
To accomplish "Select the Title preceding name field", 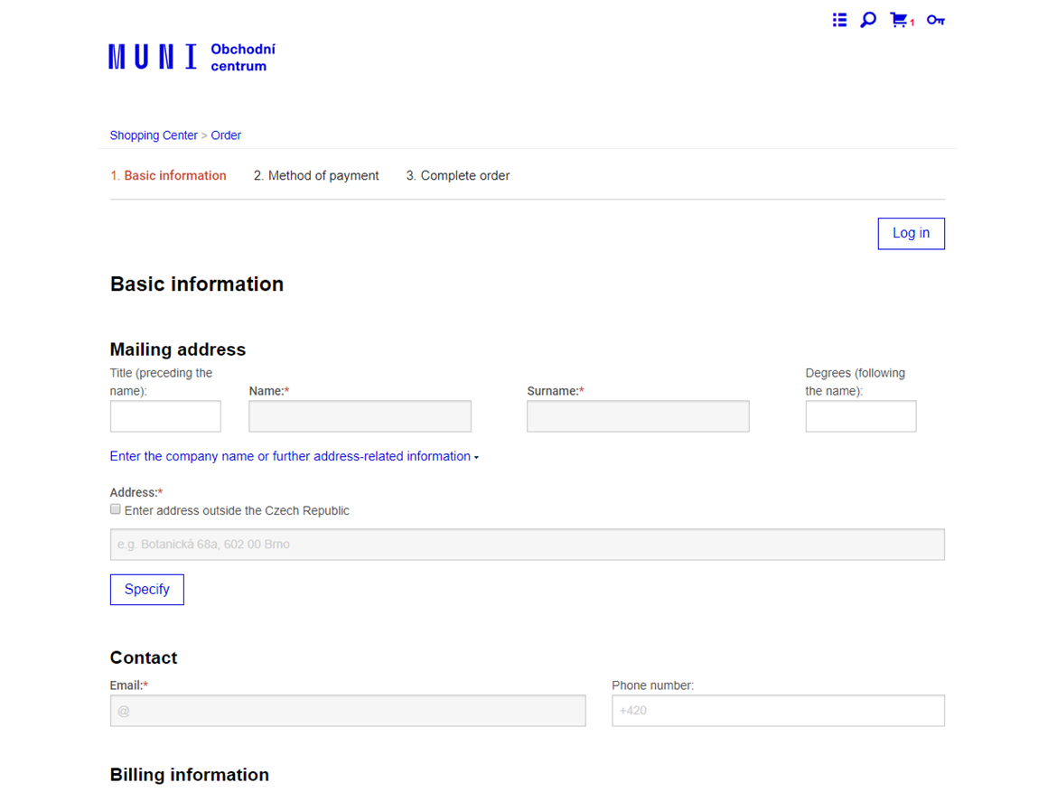I will tap(165, 416).
